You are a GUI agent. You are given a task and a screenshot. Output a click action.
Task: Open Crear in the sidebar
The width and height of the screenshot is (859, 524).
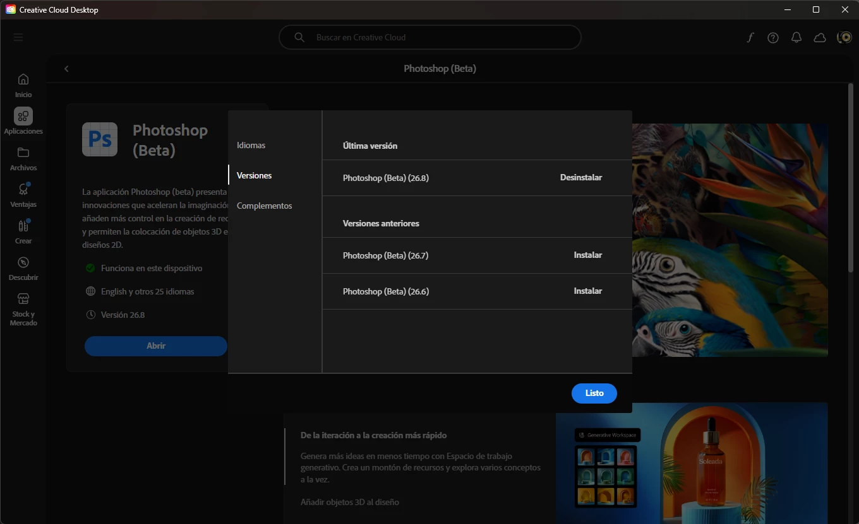[x=23, y=232]
